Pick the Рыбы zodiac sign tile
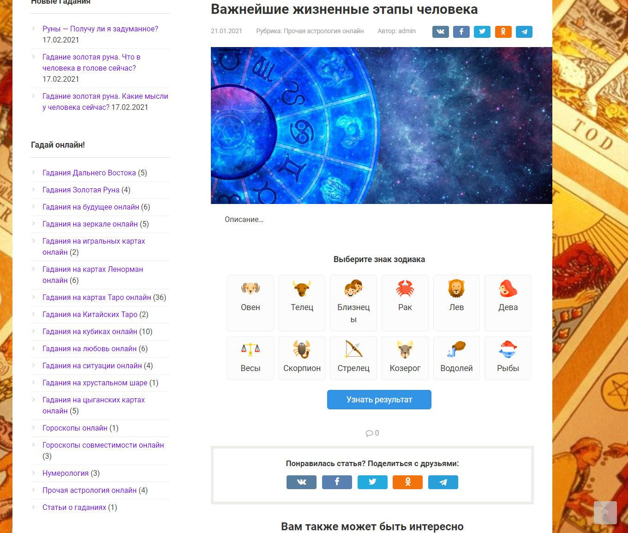628x533 pixels. click(508, 358)
